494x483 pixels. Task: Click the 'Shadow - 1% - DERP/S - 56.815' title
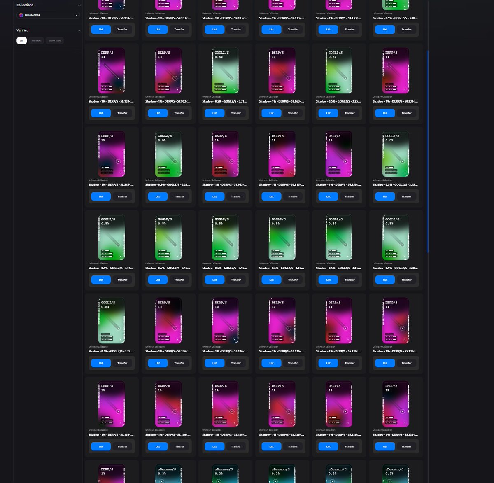pyautogui.click(x=282, y=184)
